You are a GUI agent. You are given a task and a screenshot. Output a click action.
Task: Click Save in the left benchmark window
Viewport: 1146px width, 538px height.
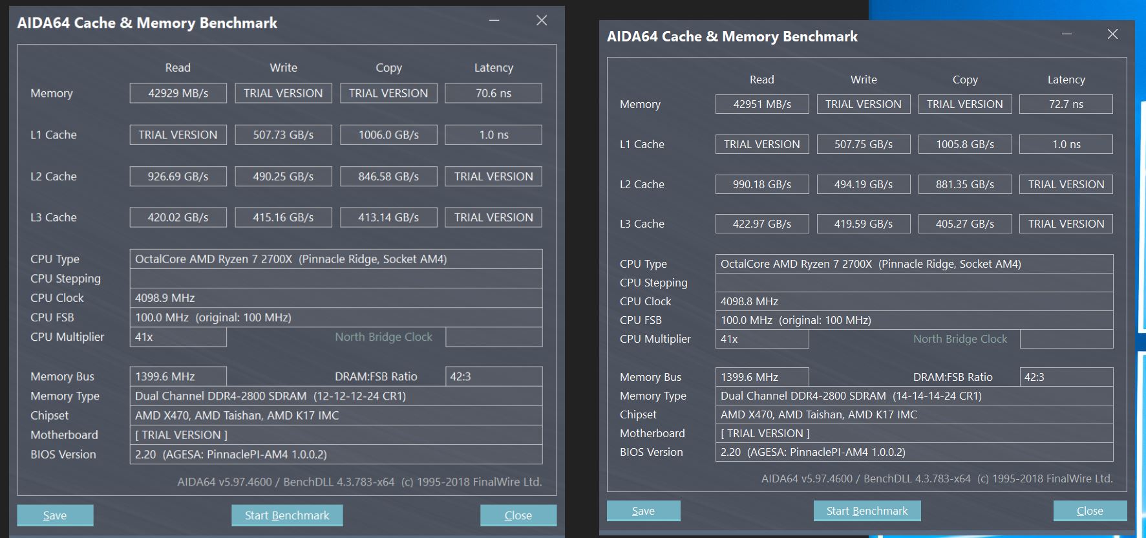point(55,515)
